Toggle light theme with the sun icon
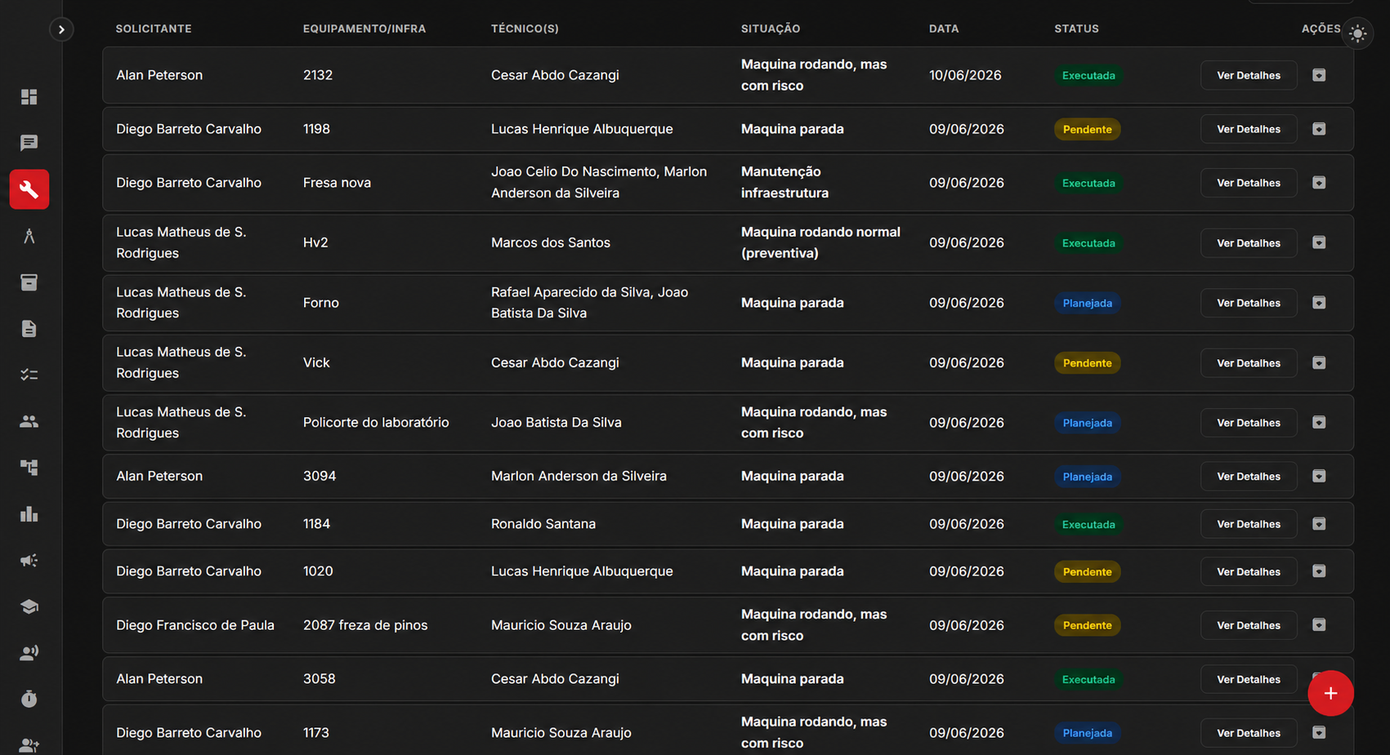 click(x=1357, y=33)
